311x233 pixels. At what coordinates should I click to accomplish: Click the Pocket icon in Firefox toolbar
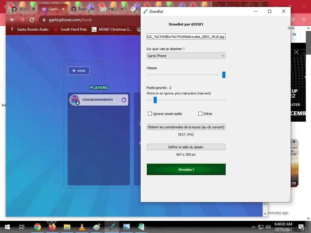click(x=293, y=19)
